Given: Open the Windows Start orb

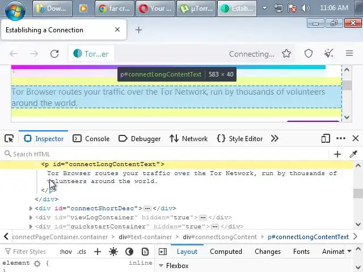Looking at the screenshot, I should click(x=15, y=10).
